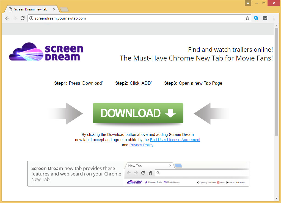The image size is (281, 203).
Task: Open the Chrome three-dot menu
Action: click(274, 18)
